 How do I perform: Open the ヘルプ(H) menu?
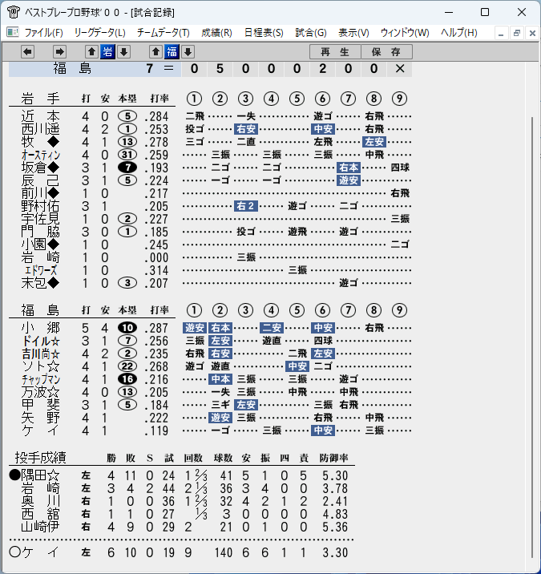459,33
